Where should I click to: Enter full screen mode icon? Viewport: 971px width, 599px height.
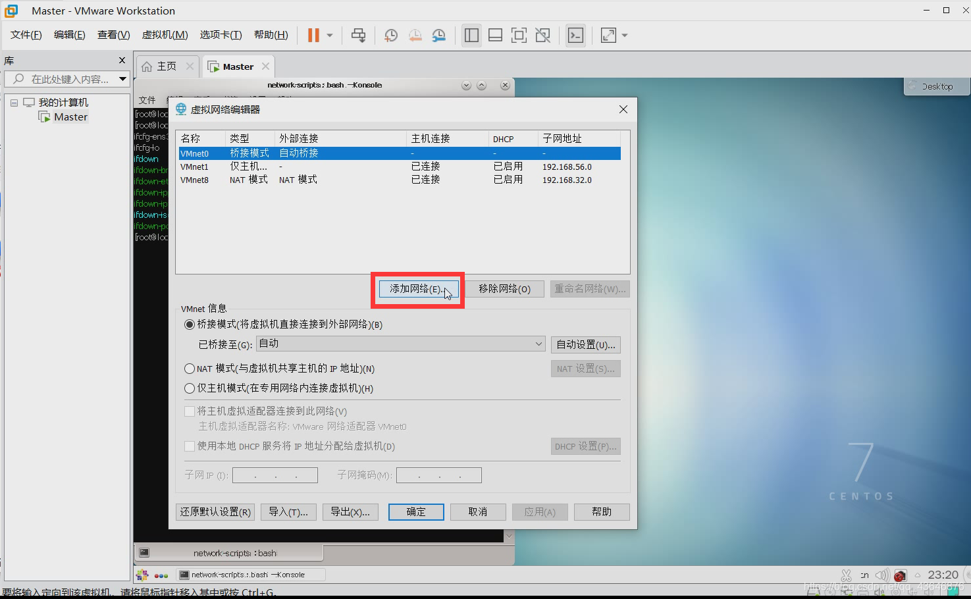(519, 36)
